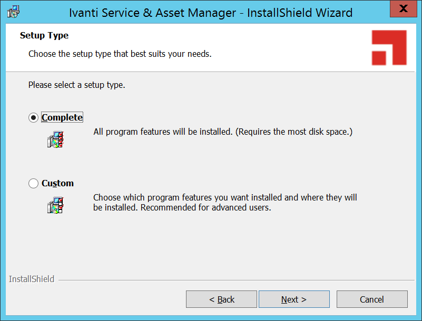Cancel the installation wizard
422x321 pixels.
372,299
